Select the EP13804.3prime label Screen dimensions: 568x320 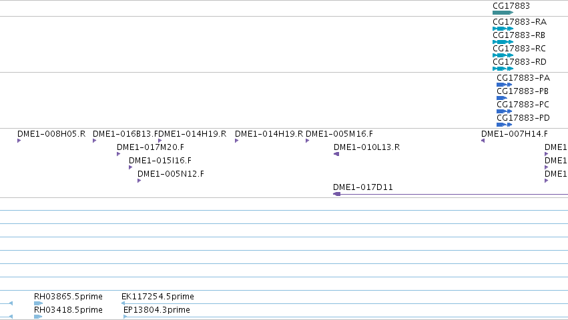(x=157, y=310)
